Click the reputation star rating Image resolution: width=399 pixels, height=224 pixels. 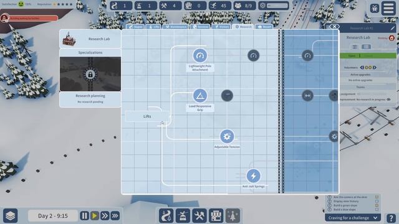coord(62,4)
